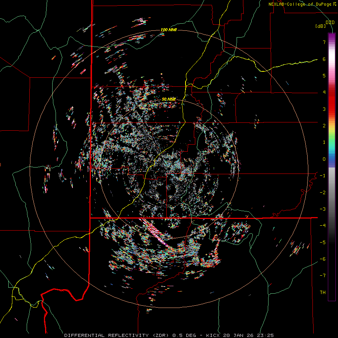Click the -4 value on the dB scale
The height and width of the screenshot is (338, 338).
323,226
